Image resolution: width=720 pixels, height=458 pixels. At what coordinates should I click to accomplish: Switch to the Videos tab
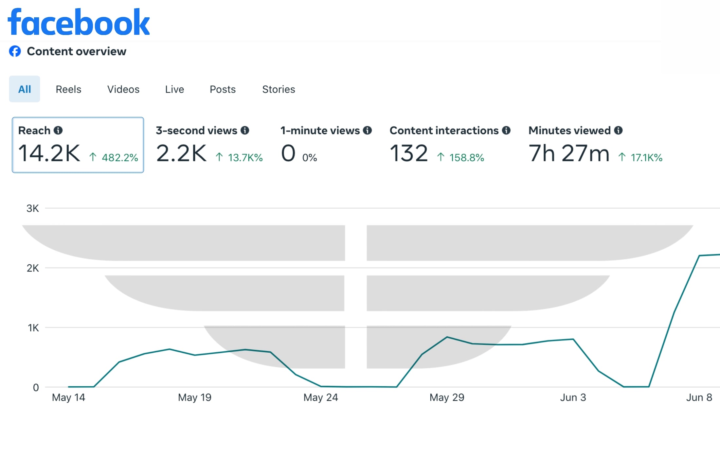[x=123, y=89]
